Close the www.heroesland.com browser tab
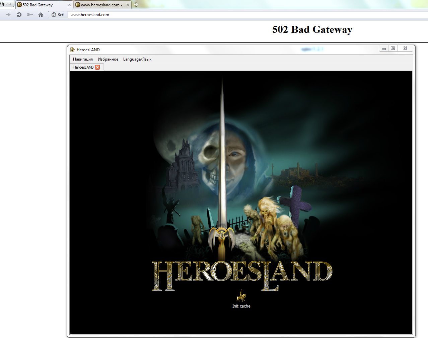Viewport: 428px width, 338px height. click(128, 5)
